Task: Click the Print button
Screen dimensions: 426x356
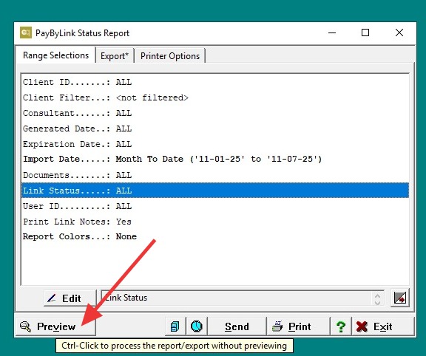Action: coord(299,326)
